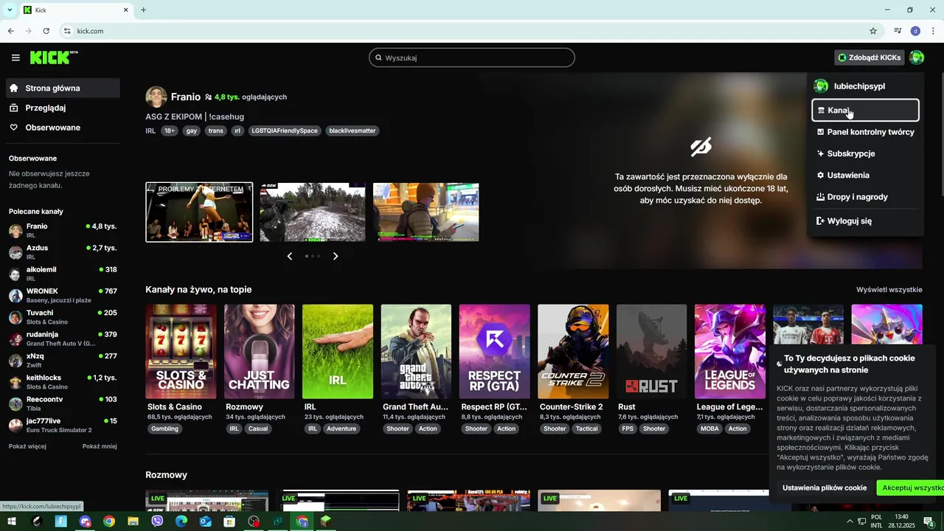Click the Panel kontrolny twórcy icon

click(821, 132)
